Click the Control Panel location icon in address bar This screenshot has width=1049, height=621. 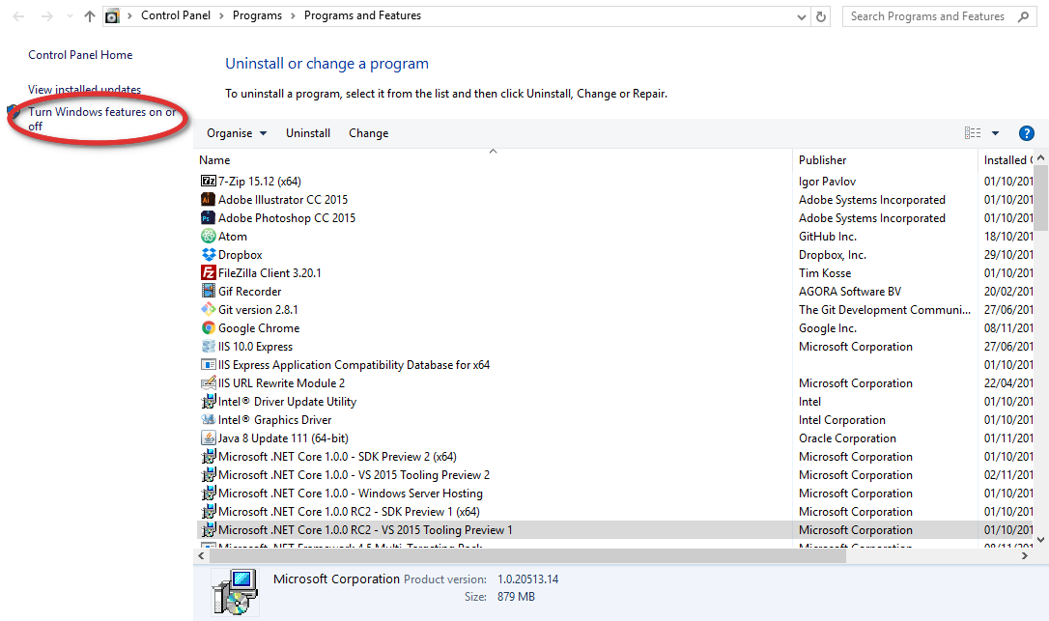(112, 16)
